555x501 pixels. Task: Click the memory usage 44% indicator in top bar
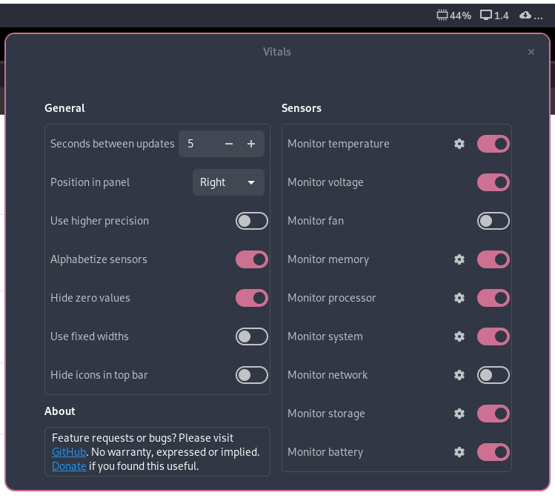pyautogui.click(x=453, y=16)
